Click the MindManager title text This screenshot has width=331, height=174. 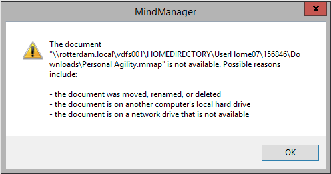tap(165, 12)
